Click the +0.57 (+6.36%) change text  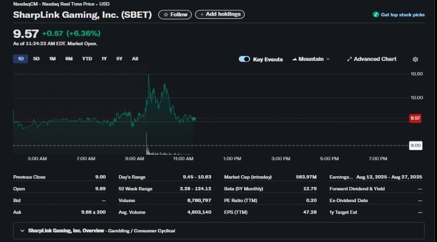point(71,33)
